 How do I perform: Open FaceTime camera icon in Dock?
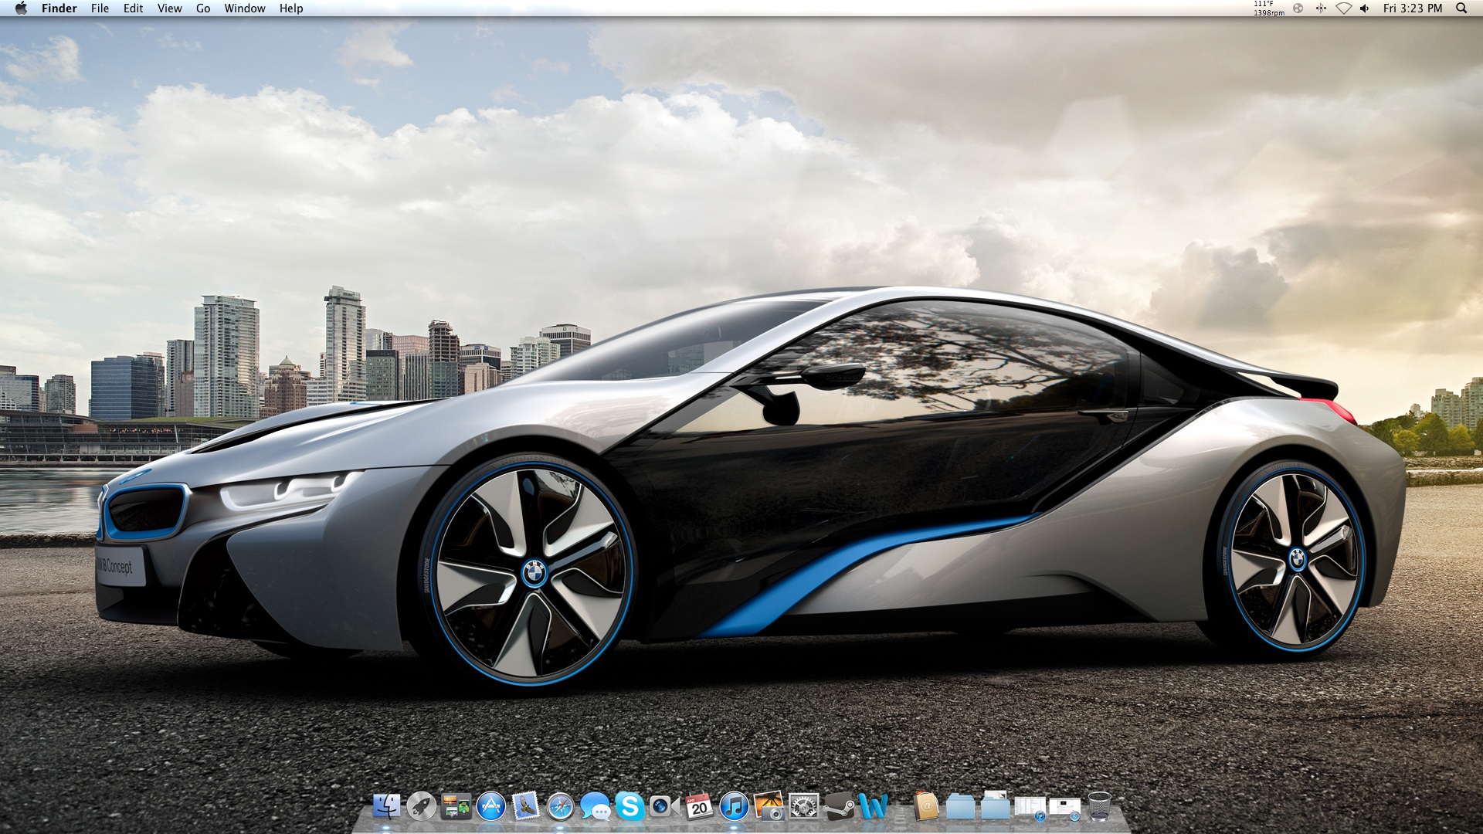664,806
